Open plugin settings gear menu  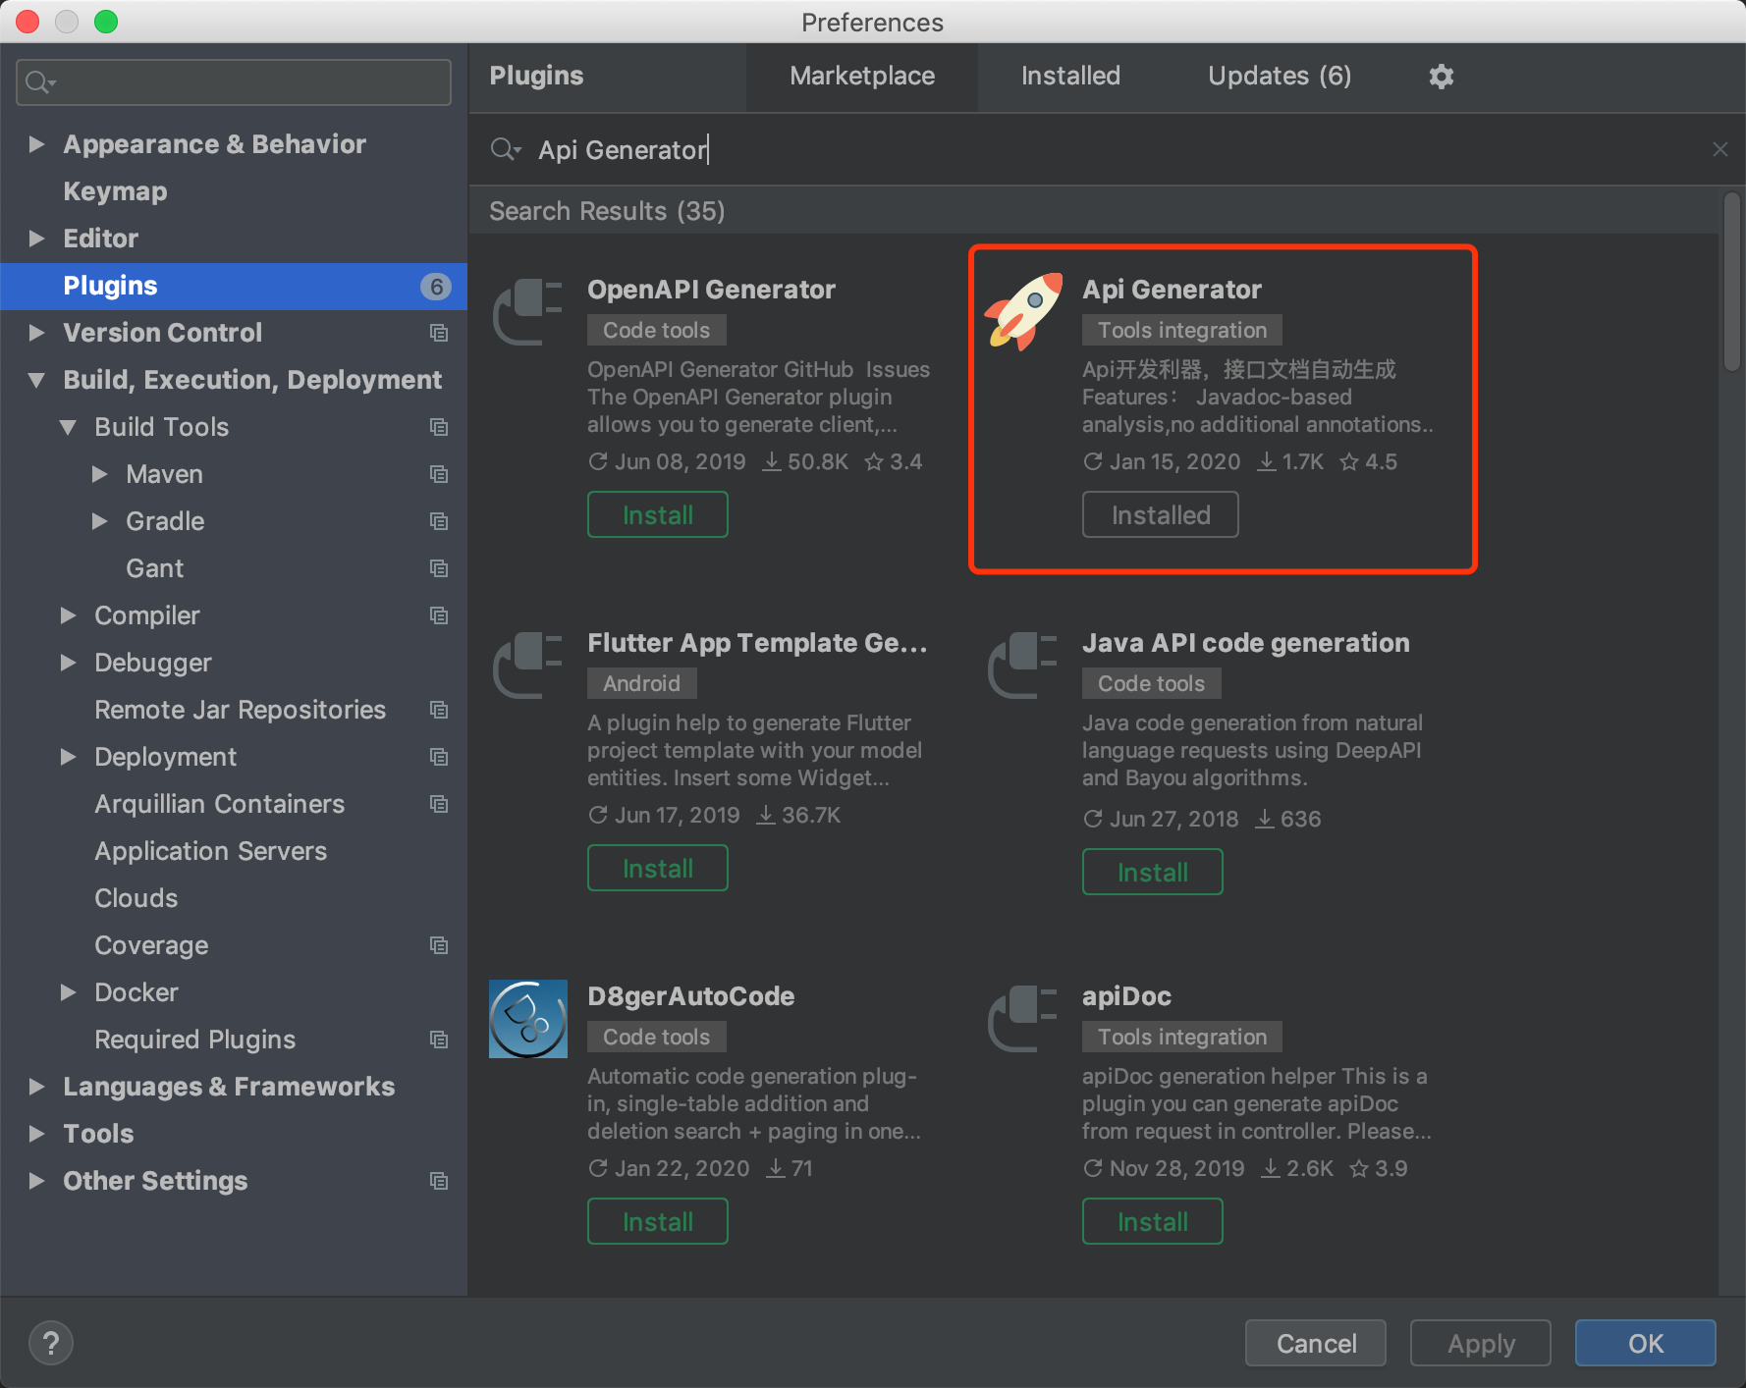[1441, 77]
